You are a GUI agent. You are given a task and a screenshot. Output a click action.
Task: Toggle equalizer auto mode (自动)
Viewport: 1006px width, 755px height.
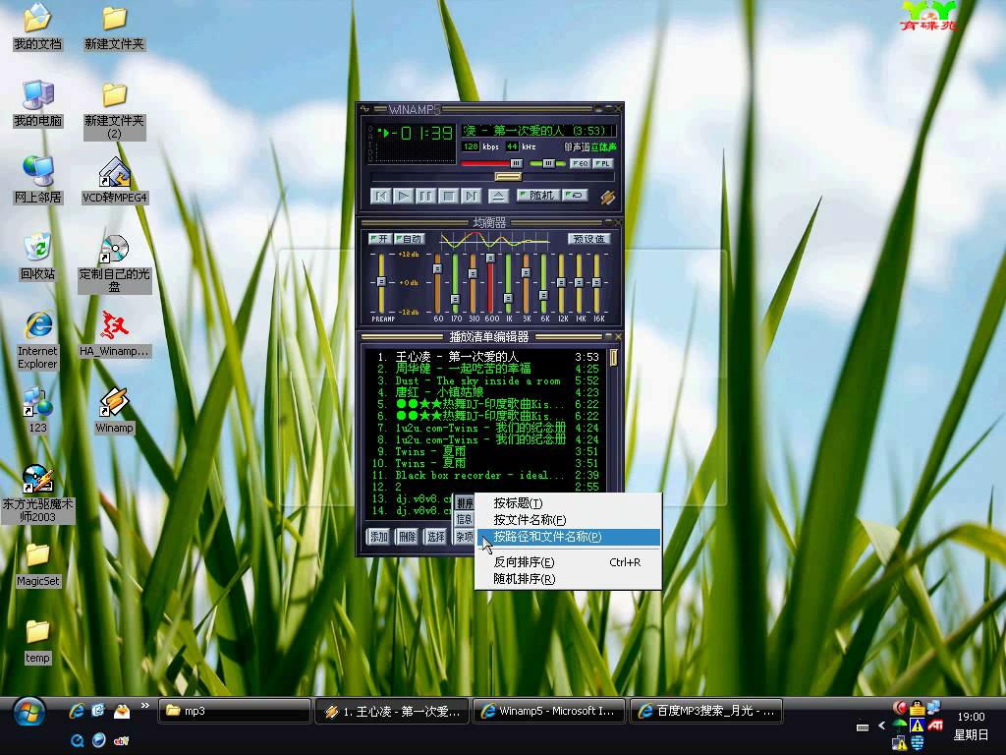click(x=409, y=239)
